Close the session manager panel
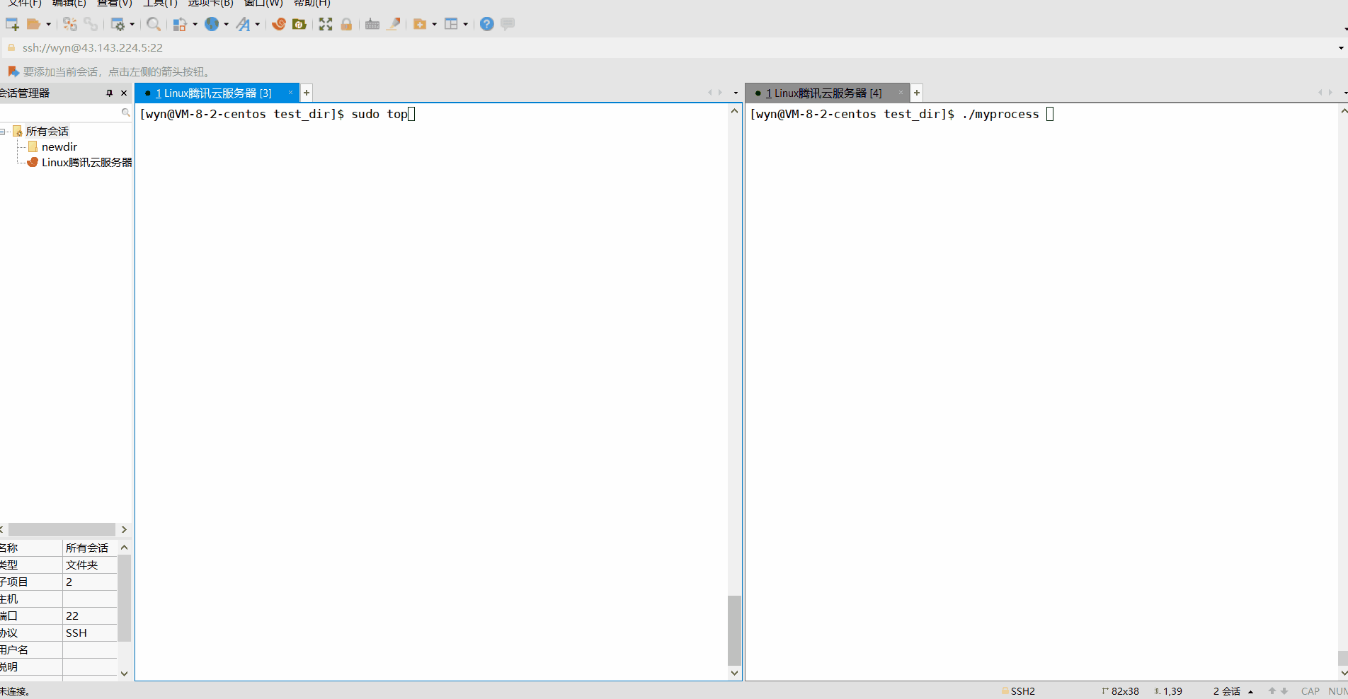 [x=124, y=93]
